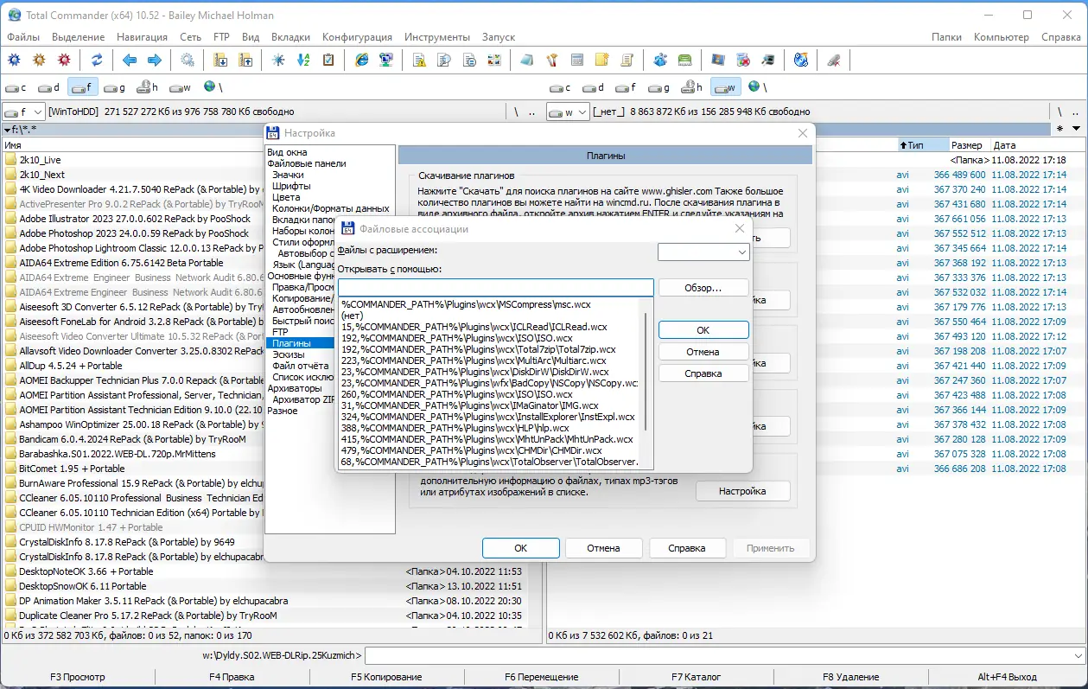Screen dimensions: 1088x689
Task: Click the clipboard checklist toolbar icon
Action: [328, 60]
